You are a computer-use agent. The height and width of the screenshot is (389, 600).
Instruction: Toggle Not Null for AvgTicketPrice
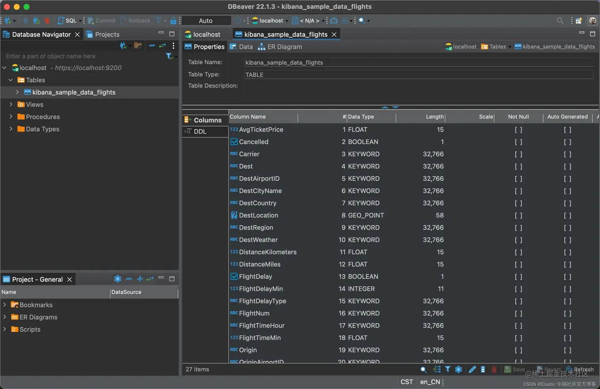click(x=518, y=130)
